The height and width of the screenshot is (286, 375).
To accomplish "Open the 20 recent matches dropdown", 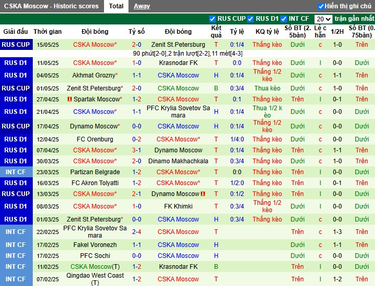I will pos(324,19).
